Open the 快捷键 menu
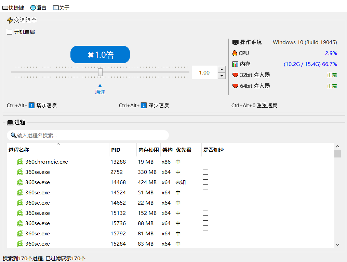This screenshot has height=262, width=347. pos(13,8)
